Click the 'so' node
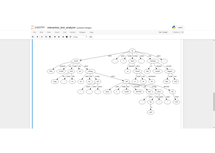215x153 pixels. coord(128,71)
